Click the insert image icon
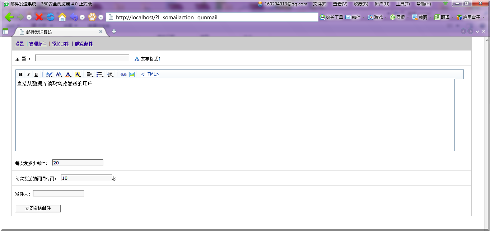490x231 pixels. pyautogui.click(x=132, y=74)
